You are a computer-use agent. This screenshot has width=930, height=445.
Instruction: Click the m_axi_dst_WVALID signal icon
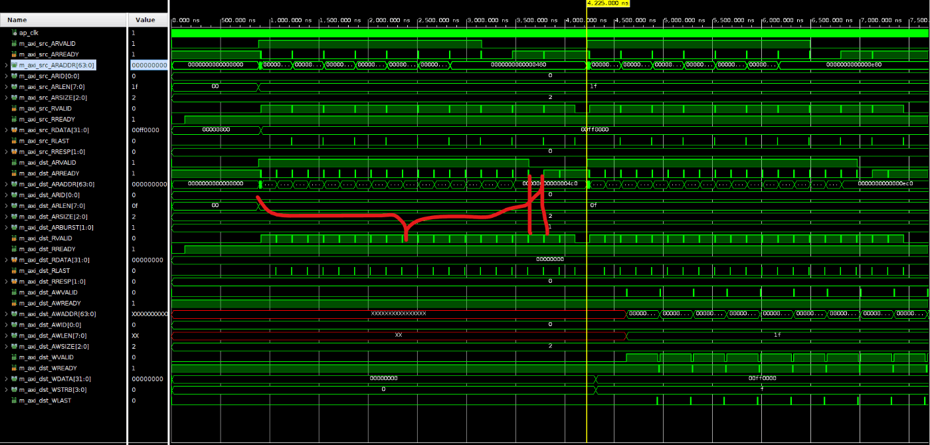point(15,357)
